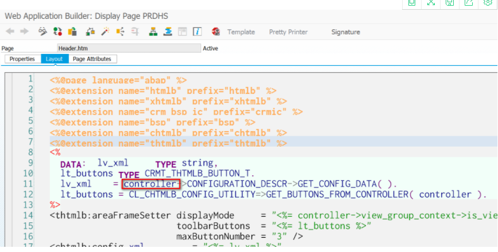Click 'GET_CONFIG_DATA( ).' on line 11

click(348, 184)
